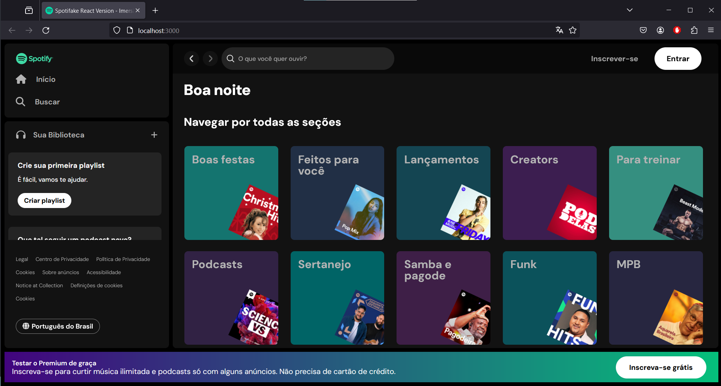Open Sua Biblioteca section

click(x=59, y=135)
